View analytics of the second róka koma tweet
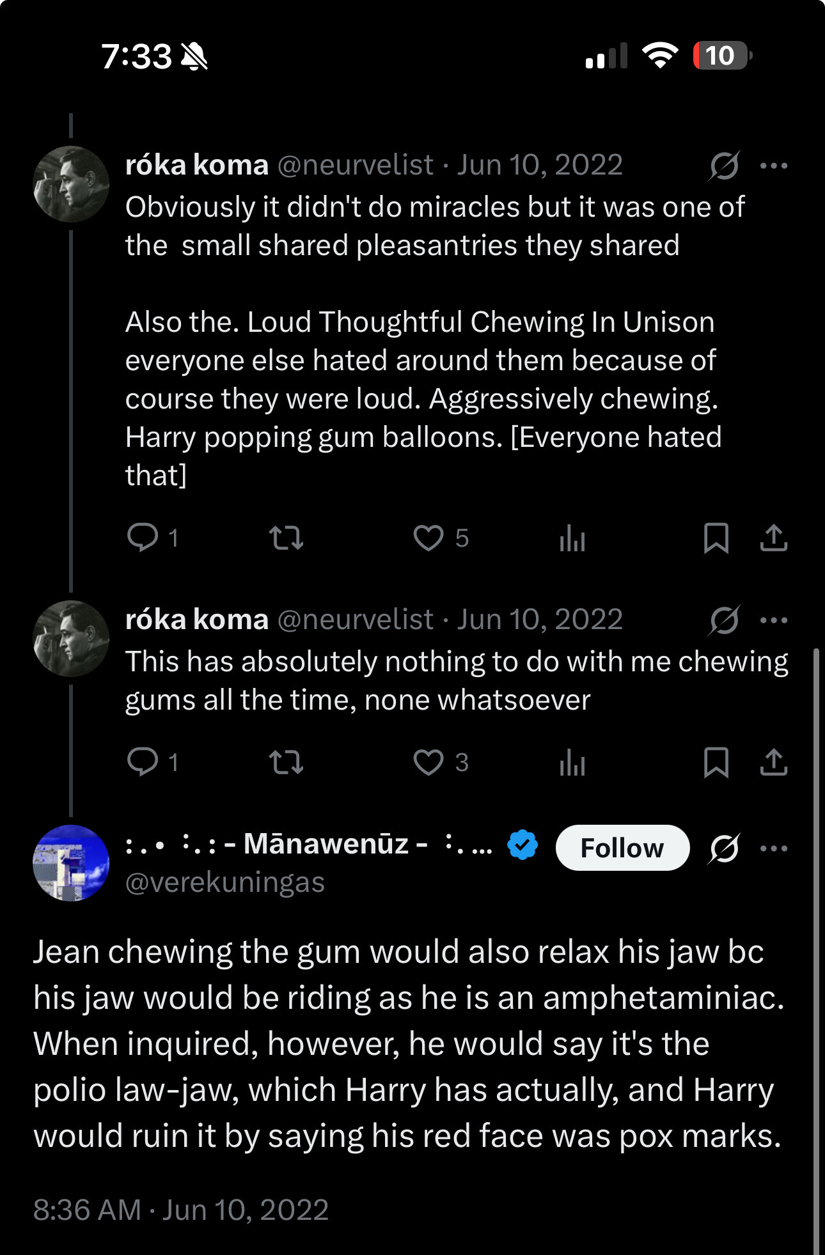 coord(572,762)
